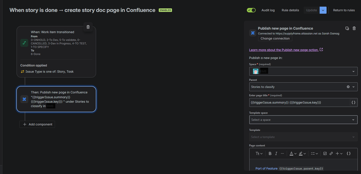
Task: Open the Update button dropdown arrow
Action: point(323,10)
